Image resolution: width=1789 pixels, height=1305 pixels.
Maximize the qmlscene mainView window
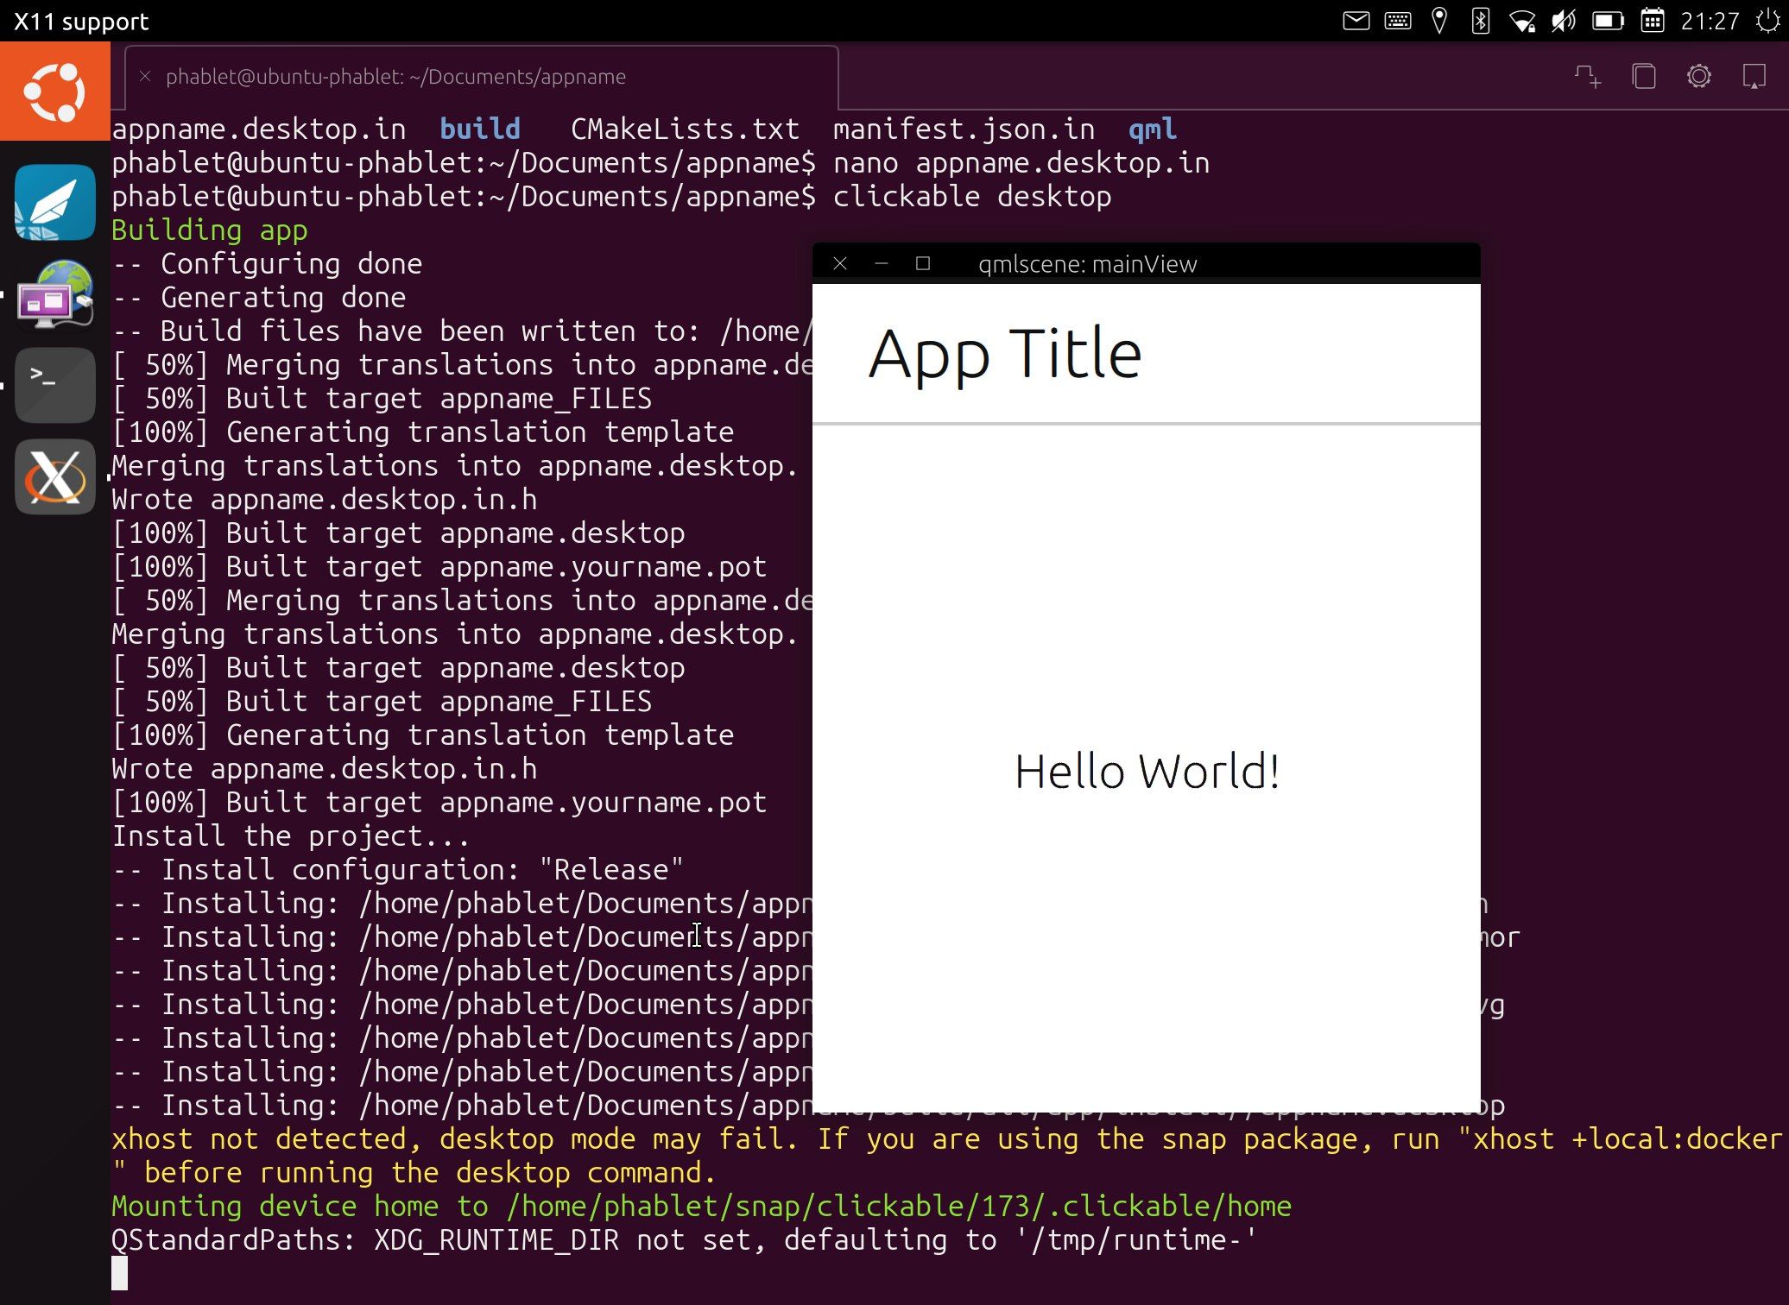(x=922, y=264)
